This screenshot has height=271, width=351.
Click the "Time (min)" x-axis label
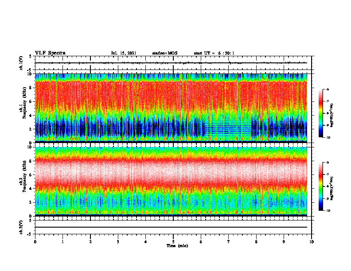[x=177, y=246]
